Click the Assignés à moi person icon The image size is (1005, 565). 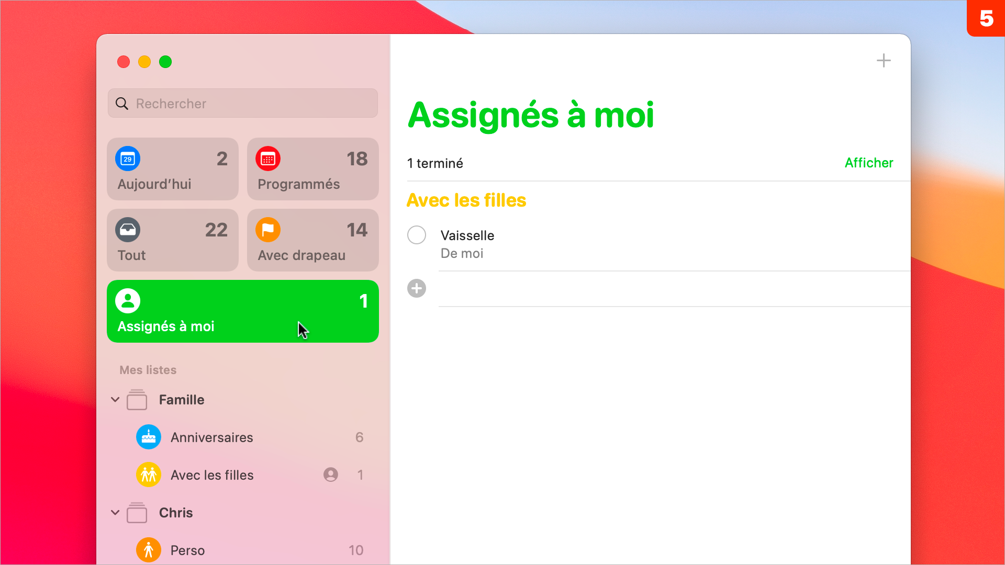127,299
